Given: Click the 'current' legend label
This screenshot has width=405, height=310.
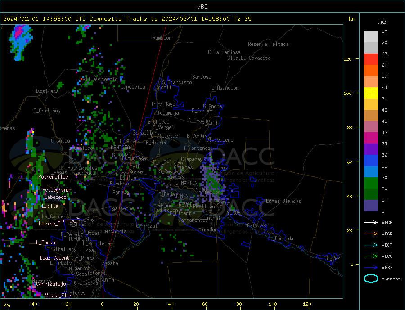Looking at the screenshot, I should tap(391, 279).
